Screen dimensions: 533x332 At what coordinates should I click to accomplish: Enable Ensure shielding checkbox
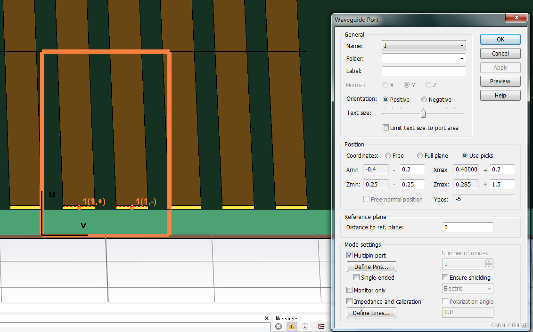(445, 278)
